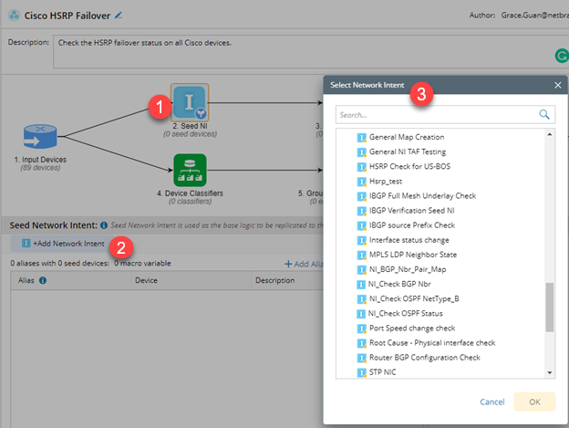Click the Cancel link in the dialog
The image size is (569, 428).
[492, 402]
